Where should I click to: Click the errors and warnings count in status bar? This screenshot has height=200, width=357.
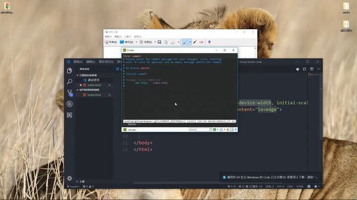click(x=88, y=187)
